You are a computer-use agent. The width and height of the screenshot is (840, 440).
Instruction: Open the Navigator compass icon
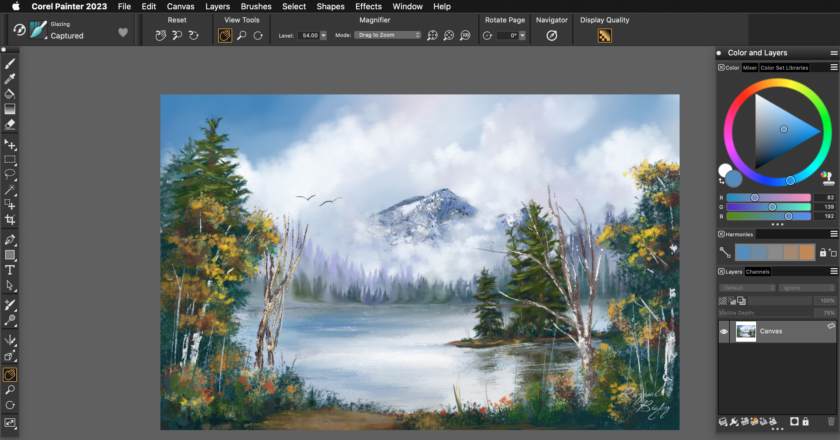552,36
